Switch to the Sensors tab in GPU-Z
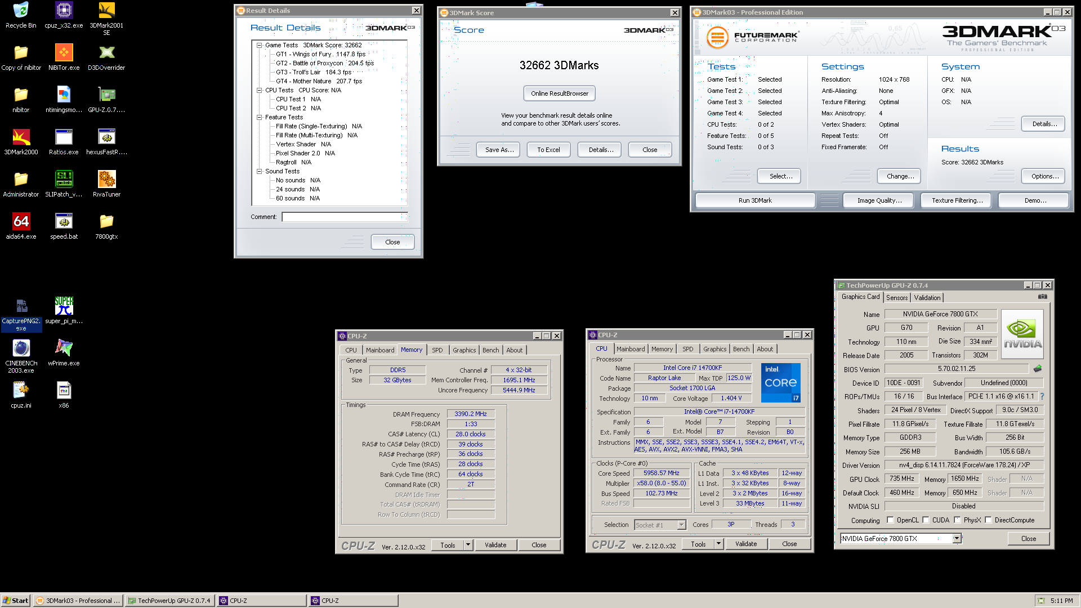 pos(896,298)
